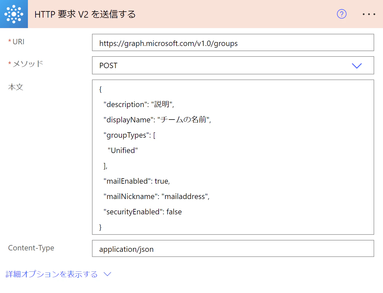
Task: Click the "displayName" line in the body
Action: pos(157,120)
